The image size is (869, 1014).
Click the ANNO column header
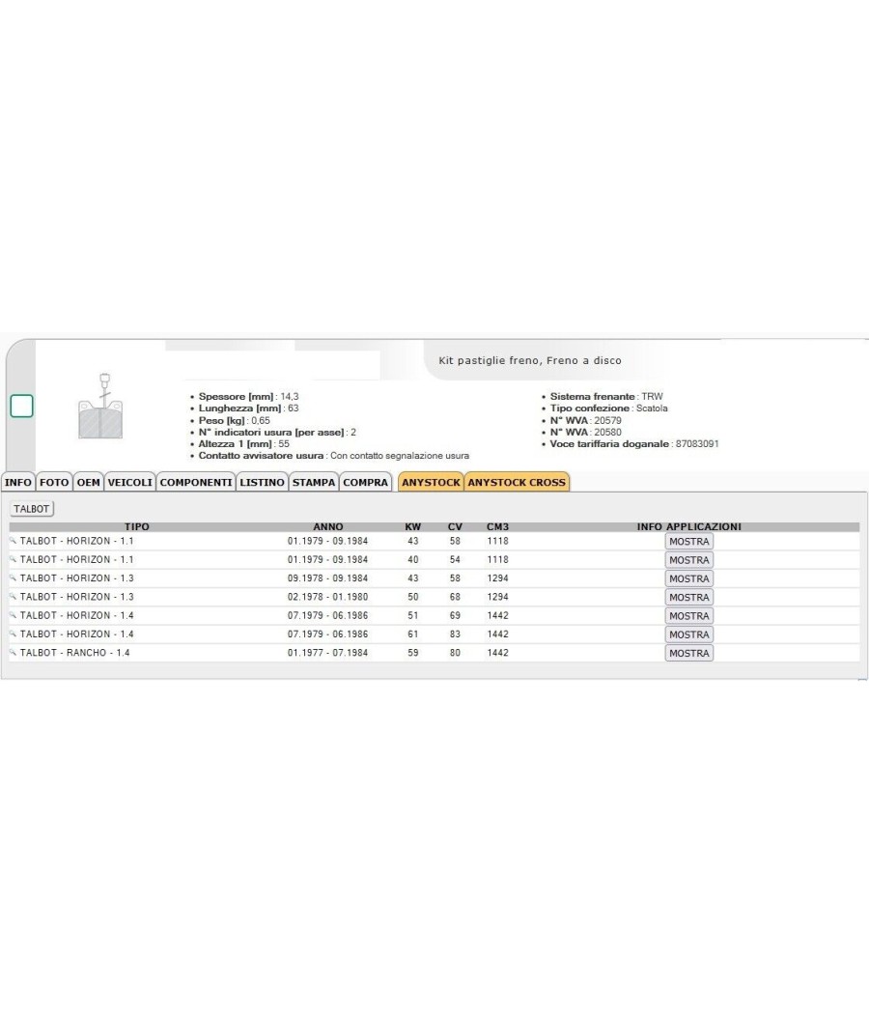point(328,527)
